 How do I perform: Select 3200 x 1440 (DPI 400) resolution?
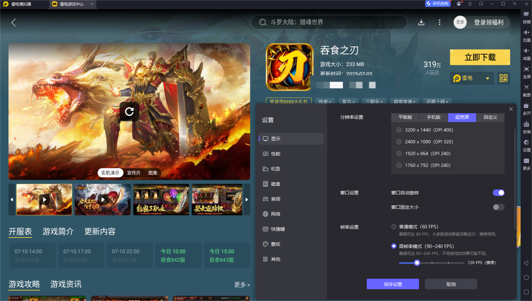tap(399, 130)
